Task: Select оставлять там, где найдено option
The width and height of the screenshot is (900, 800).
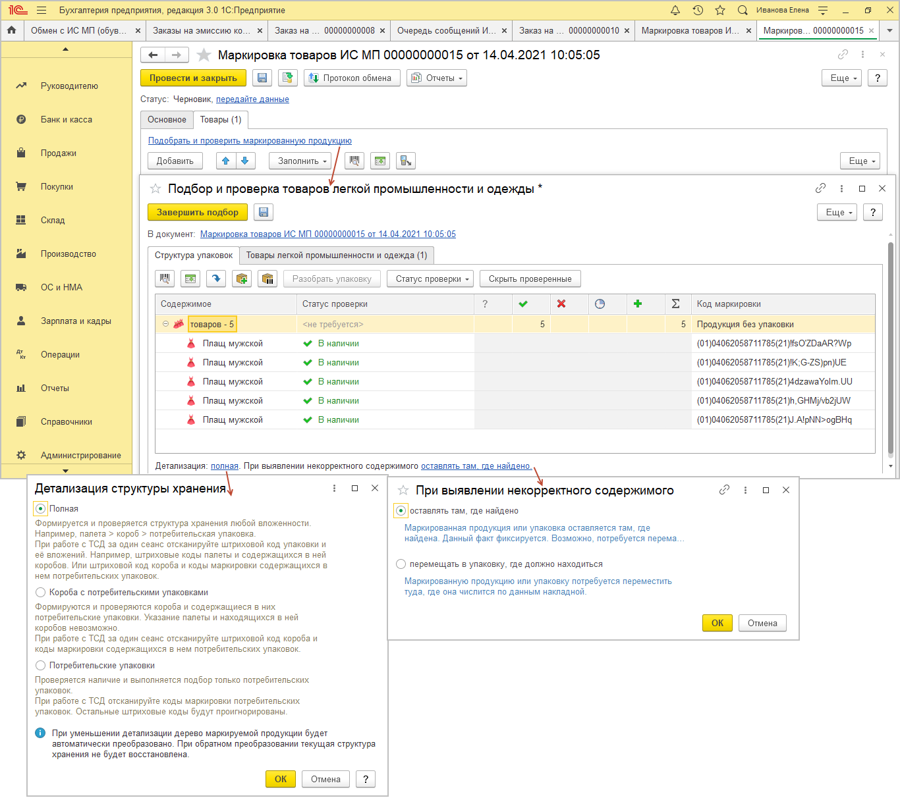Action: pyautogui.click(x=401, y=510)
